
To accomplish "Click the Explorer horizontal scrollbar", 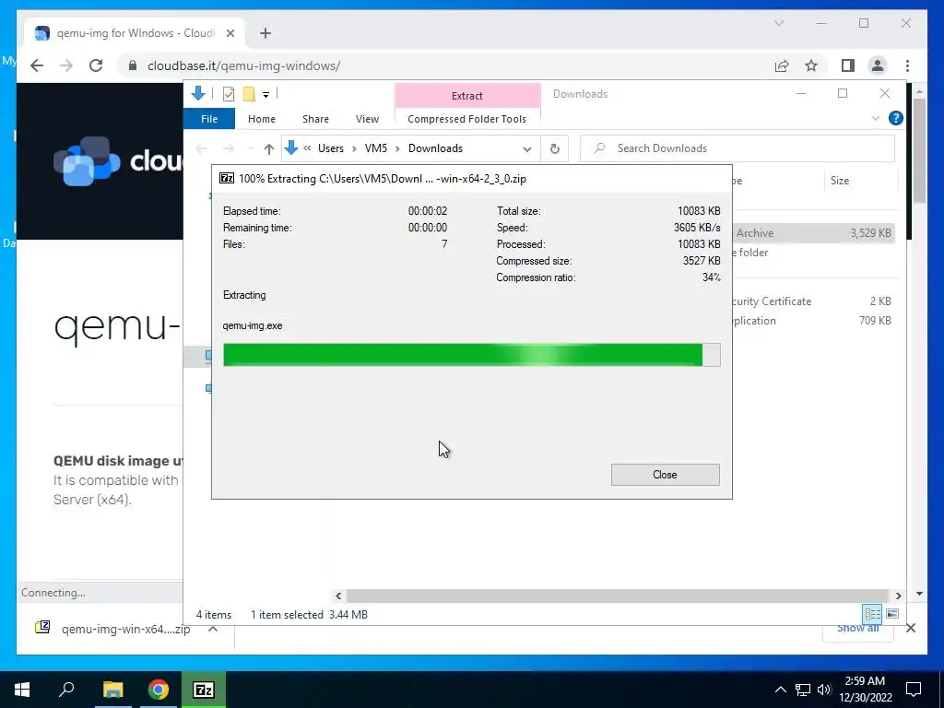I will tap(618, 596).
